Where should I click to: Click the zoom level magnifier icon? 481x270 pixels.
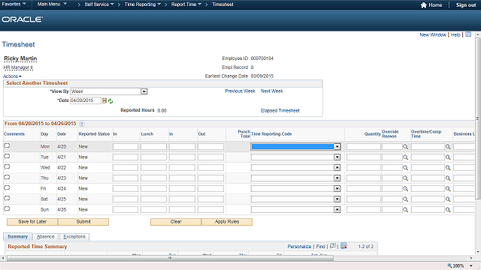pos(449,265)
